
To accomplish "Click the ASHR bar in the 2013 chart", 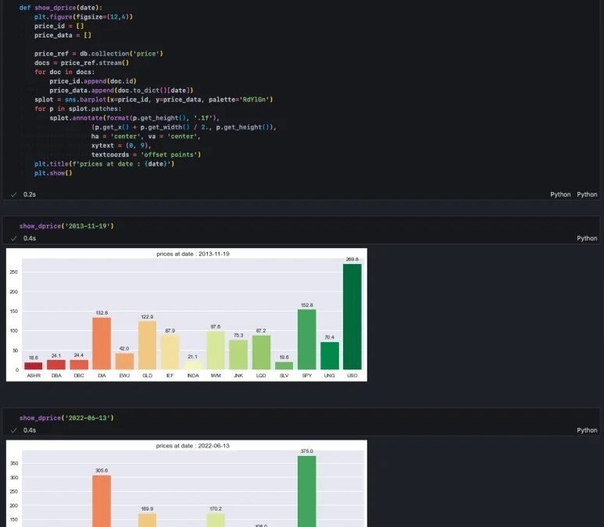I will point(34,366).
